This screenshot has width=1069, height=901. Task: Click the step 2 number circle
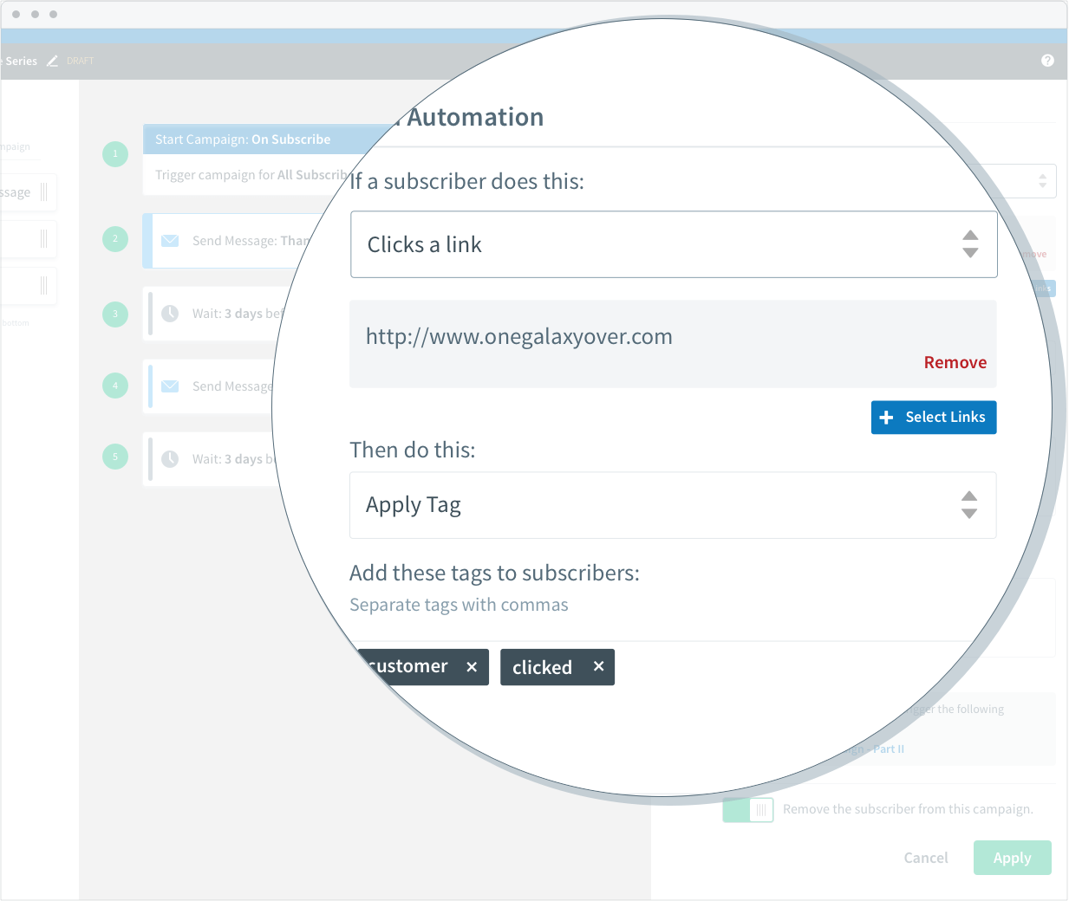pyautogui.click(x=115, y=239)
